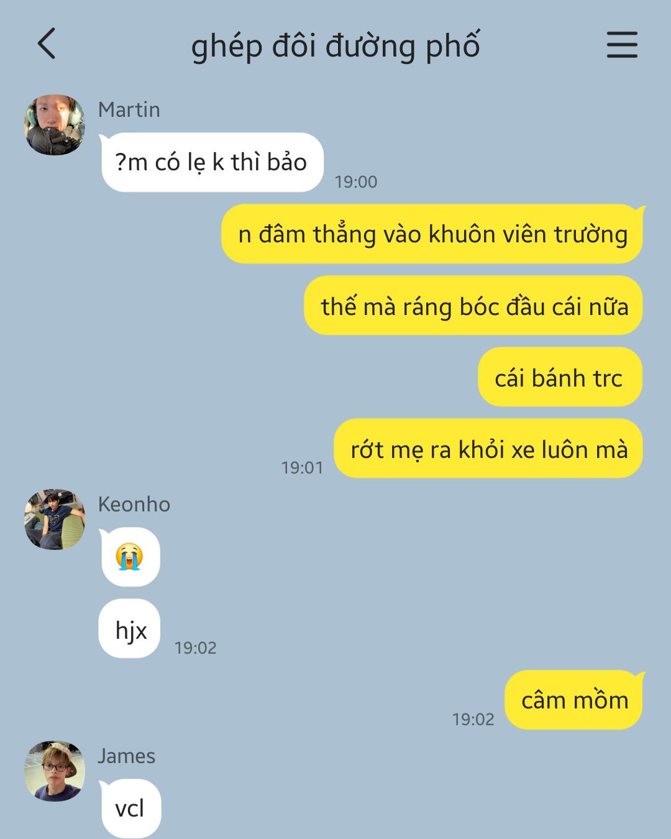This screenshot has height=839, width=671.
Task: Tap Keonho's profile avatar
Action: click(x=55, y=520)
